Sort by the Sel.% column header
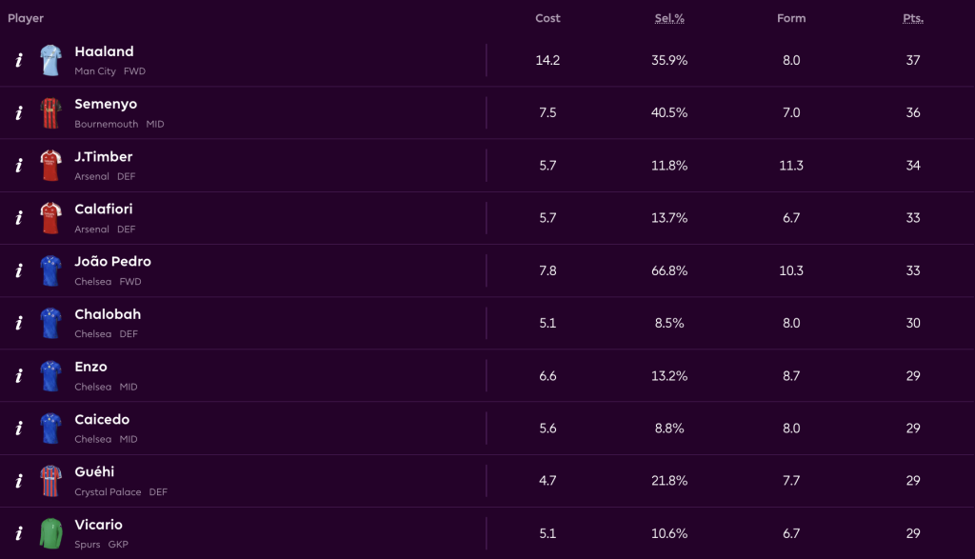Screen dimensions: 975x559 click(x=670, y=18)
